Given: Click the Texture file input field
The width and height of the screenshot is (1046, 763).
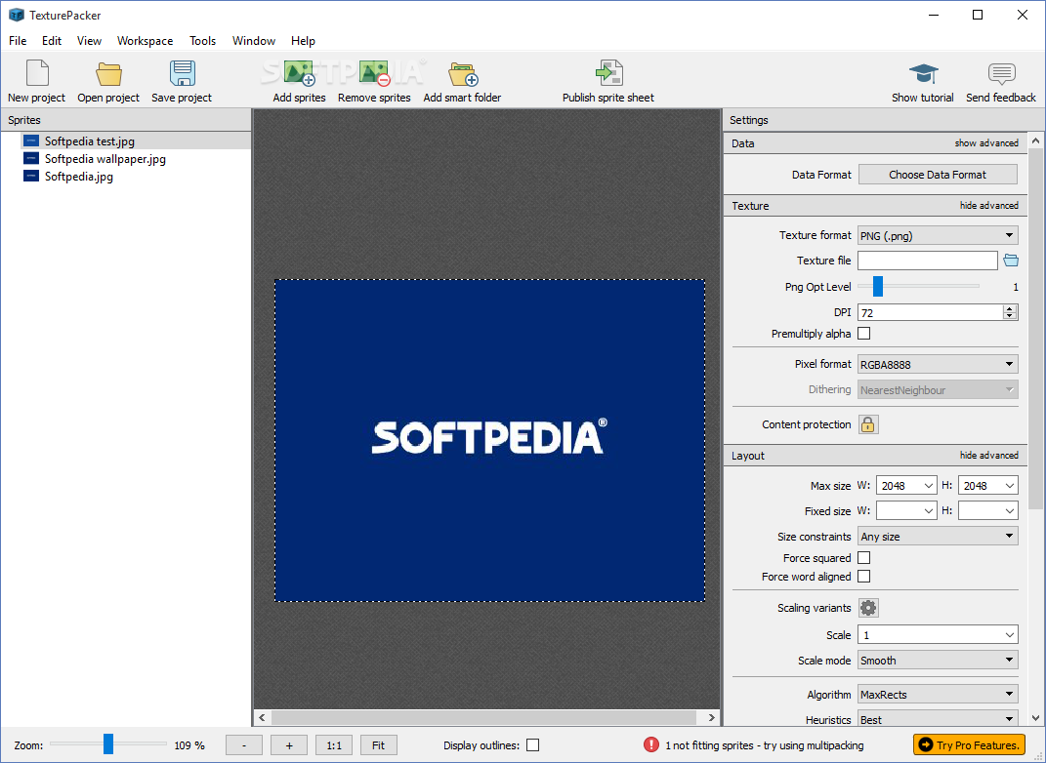Looking at the screenshot, I should click(927, 261).
